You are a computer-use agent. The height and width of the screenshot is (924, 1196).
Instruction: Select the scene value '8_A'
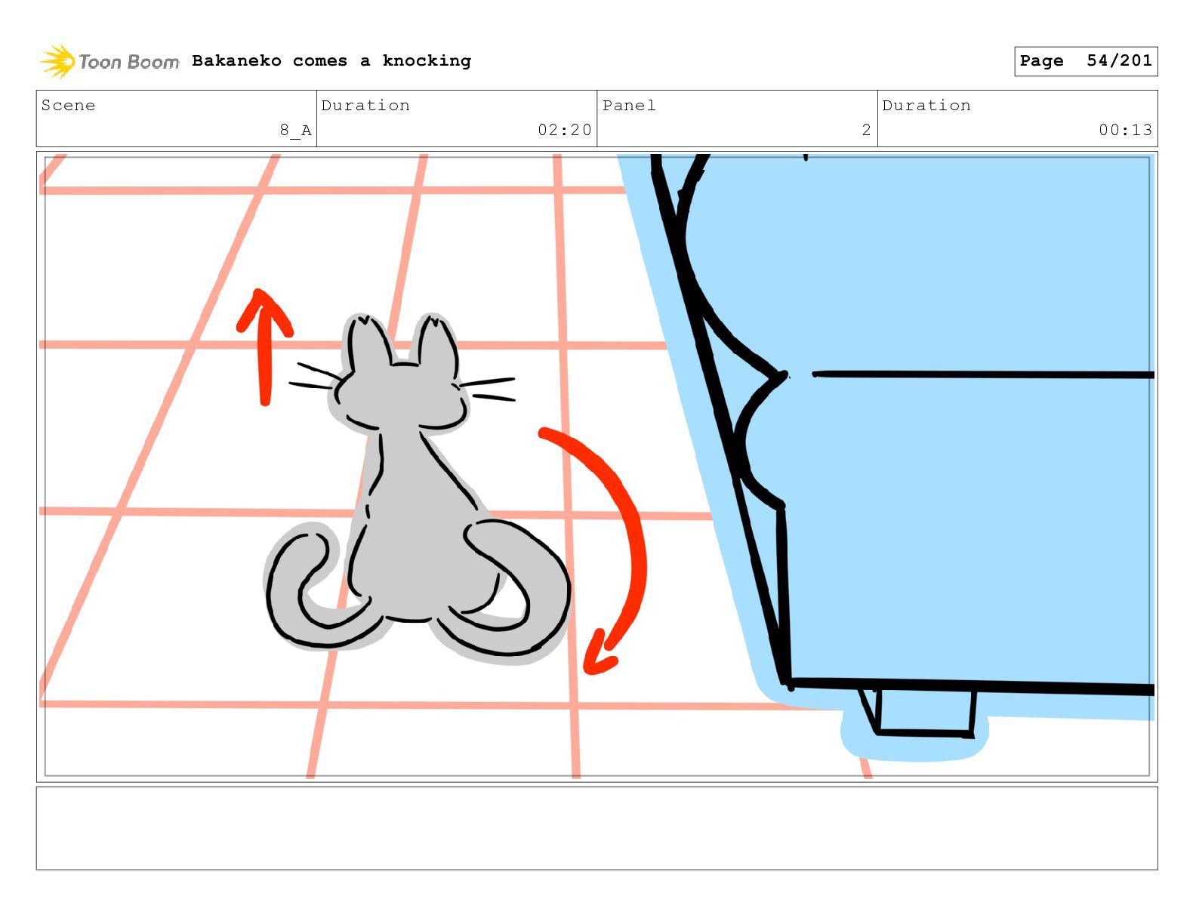click(x=295, y=130)
